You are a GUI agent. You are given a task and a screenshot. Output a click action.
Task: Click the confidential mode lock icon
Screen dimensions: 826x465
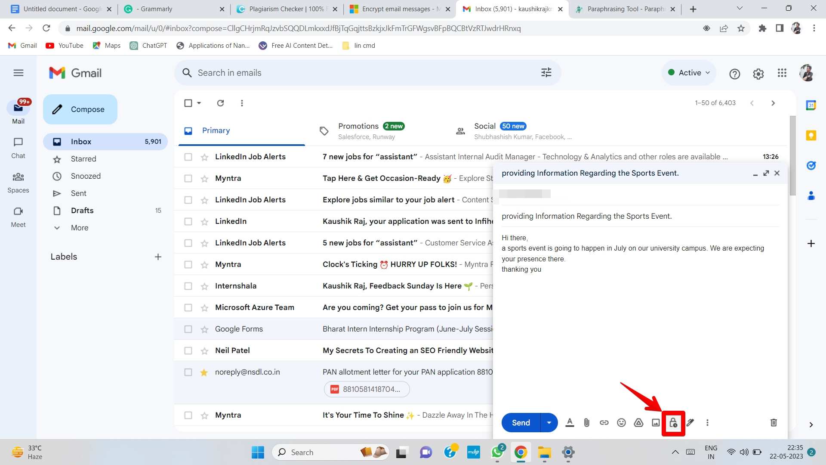point(673,423)
